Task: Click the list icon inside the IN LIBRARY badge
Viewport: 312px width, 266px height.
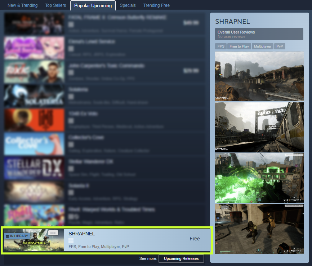Action: point(7,236)
